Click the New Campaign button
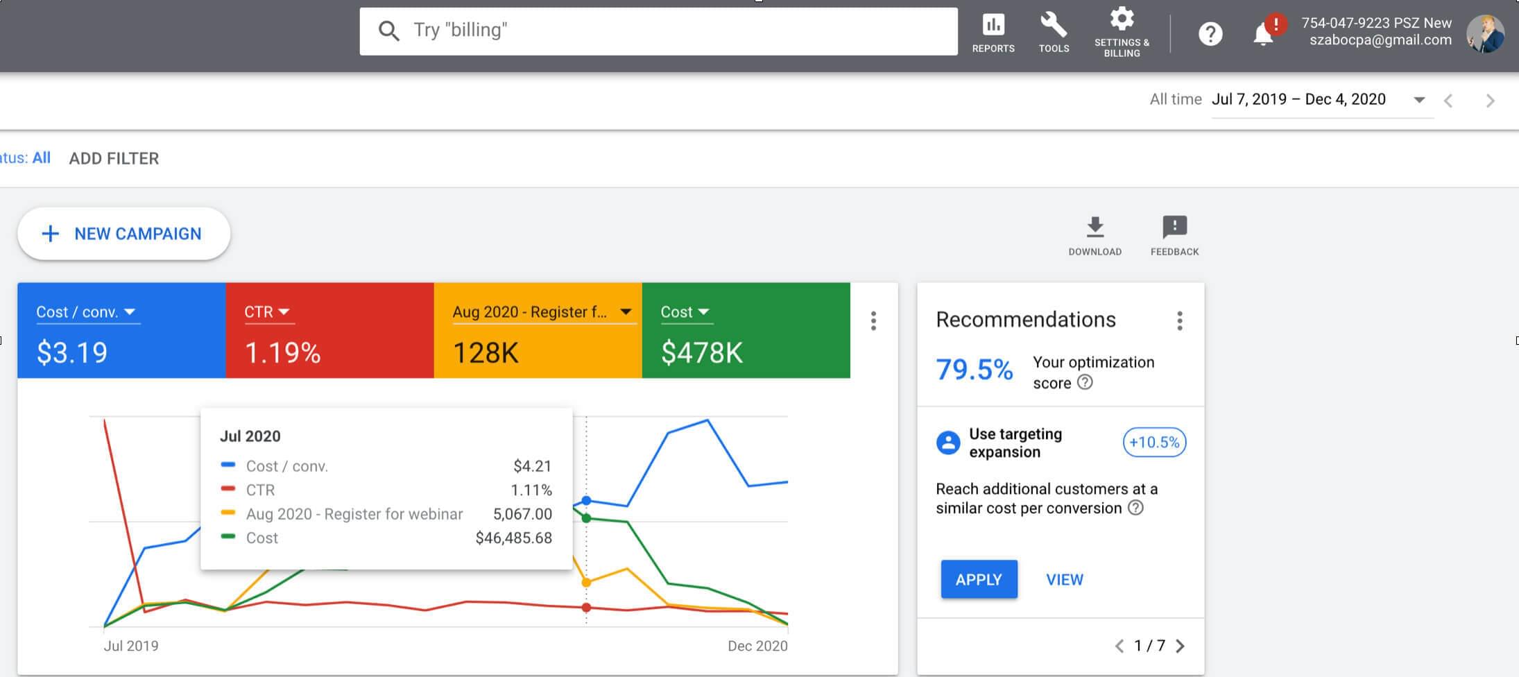 [x=123, y=234]
